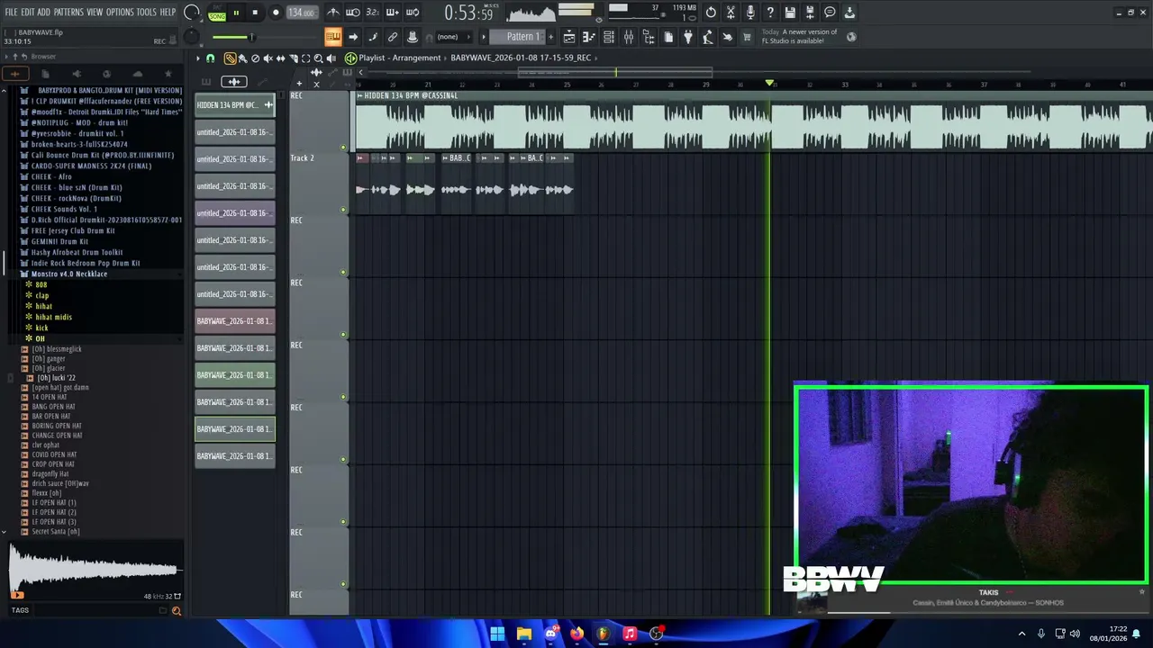1153x648 pixels.
Task: Adjust the main pitch knob
Action: 191,37
